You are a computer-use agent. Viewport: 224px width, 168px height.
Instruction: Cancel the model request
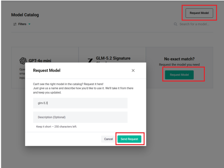(x=108, y=139)
